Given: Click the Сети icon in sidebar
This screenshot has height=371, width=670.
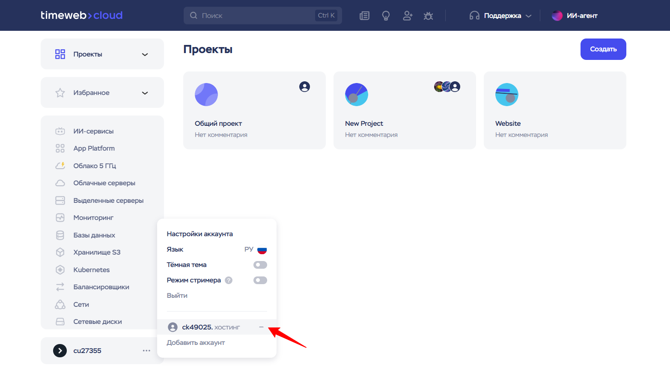Looking at the screenshot, I should click(x=60, y=304).
